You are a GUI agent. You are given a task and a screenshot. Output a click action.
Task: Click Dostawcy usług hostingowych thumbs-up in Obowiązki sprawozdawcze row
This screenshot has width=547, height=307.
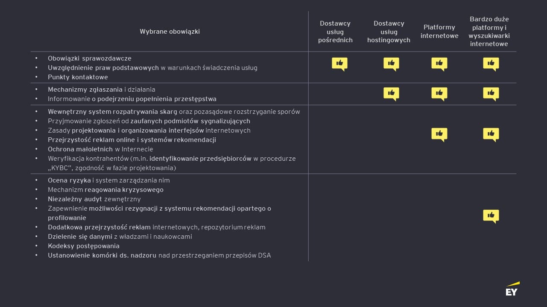[391, 64]
